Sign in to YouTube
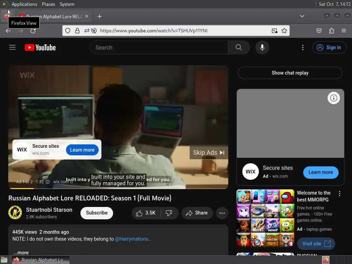Viewport: 352px width, 264px height. click(x=329, y=47)
